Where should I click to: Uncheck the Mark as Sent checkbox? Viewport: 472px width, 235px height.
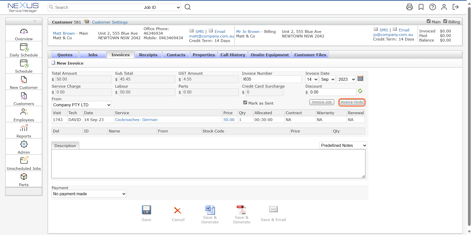pyautogui.click(x=245, y=103)
